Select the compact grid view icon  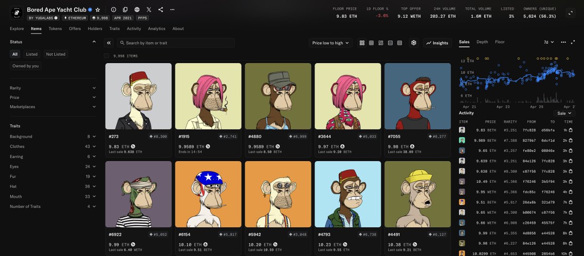(x=371, y=43)
